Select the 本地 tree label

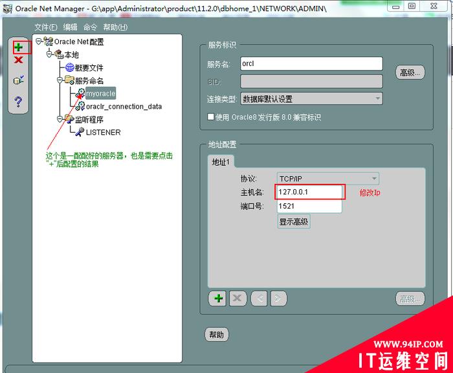coord(72,54)
